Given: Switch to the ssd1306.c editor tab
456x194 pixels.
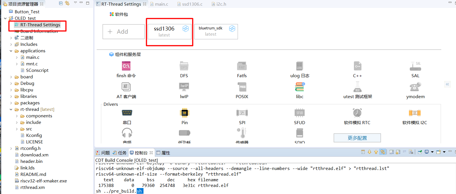Looking at the screenshot, I should 189,4.
